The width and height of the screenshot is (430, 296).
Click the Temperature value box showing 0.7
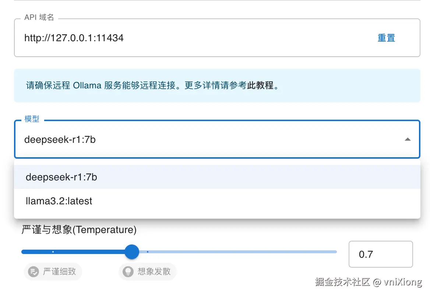(380, 254)
